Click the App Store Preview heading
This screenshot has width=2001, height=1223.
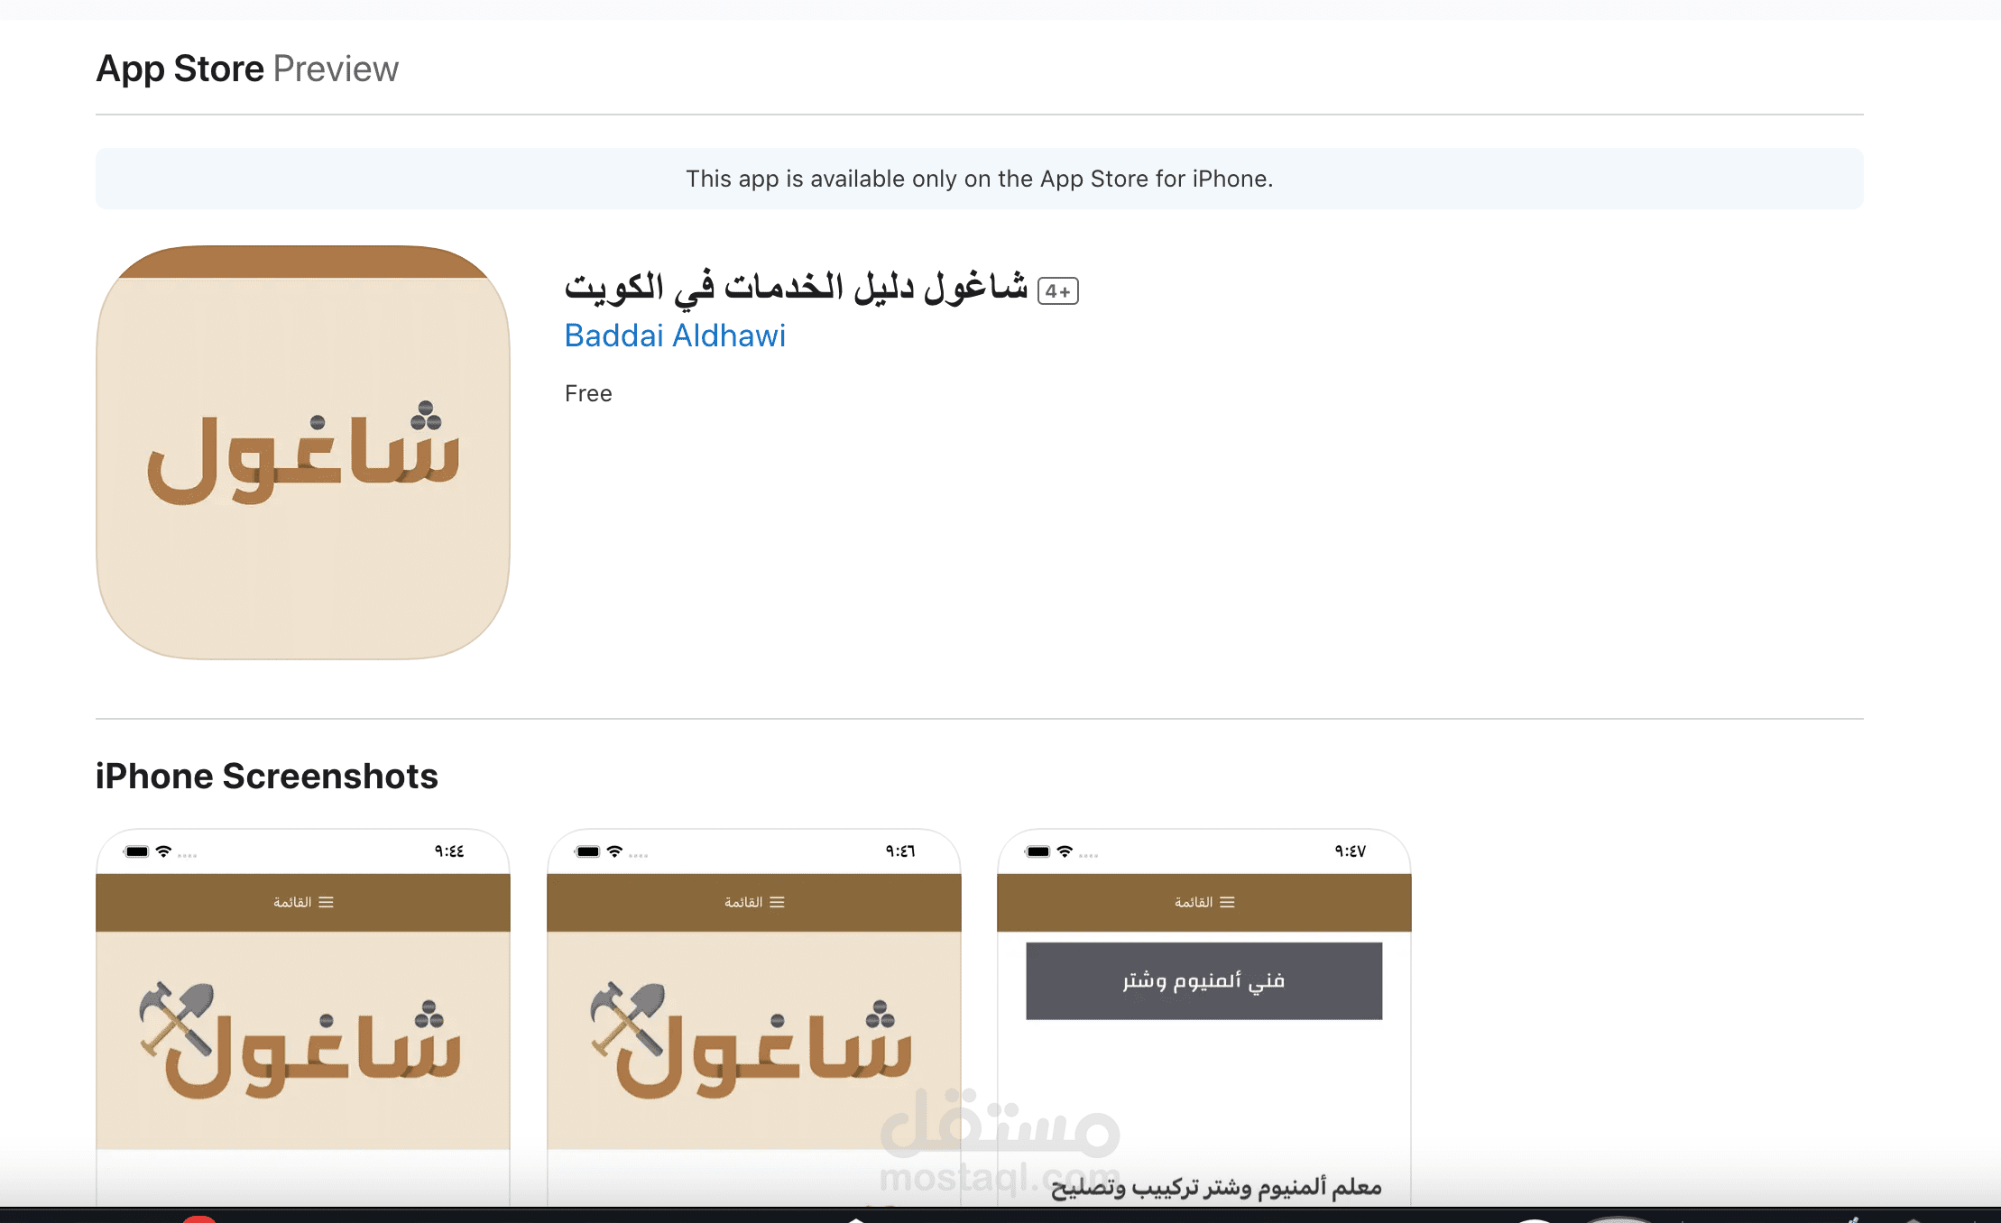[x=247, y=69]
